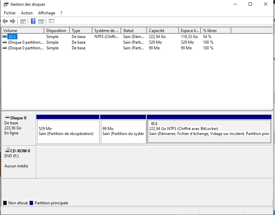
Task: Open the Fichier menu
Action: click(10, 13)
